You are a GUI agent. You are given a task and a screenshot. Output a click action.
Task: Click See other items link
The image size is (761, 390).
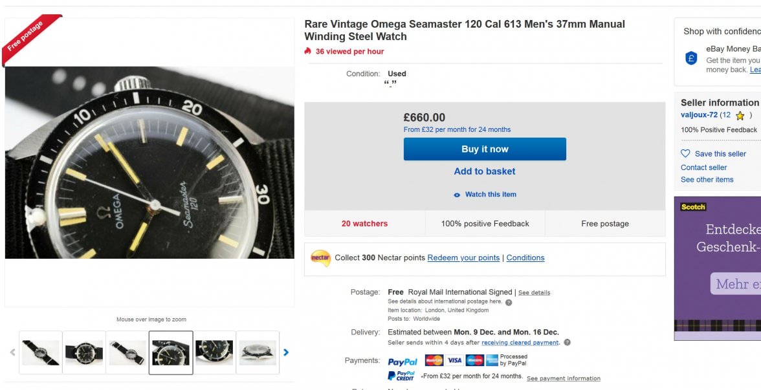click(707, 180)
